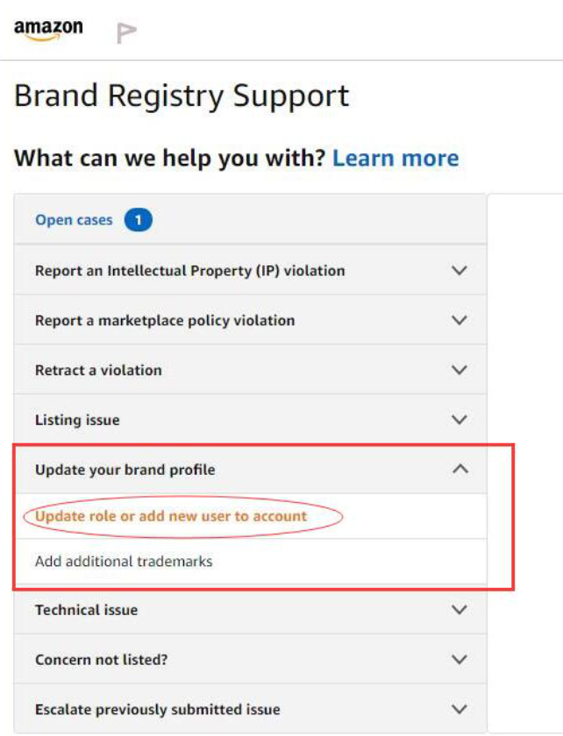Click the open cases count badge
The image size is (563, 736).
pos(139,220)
